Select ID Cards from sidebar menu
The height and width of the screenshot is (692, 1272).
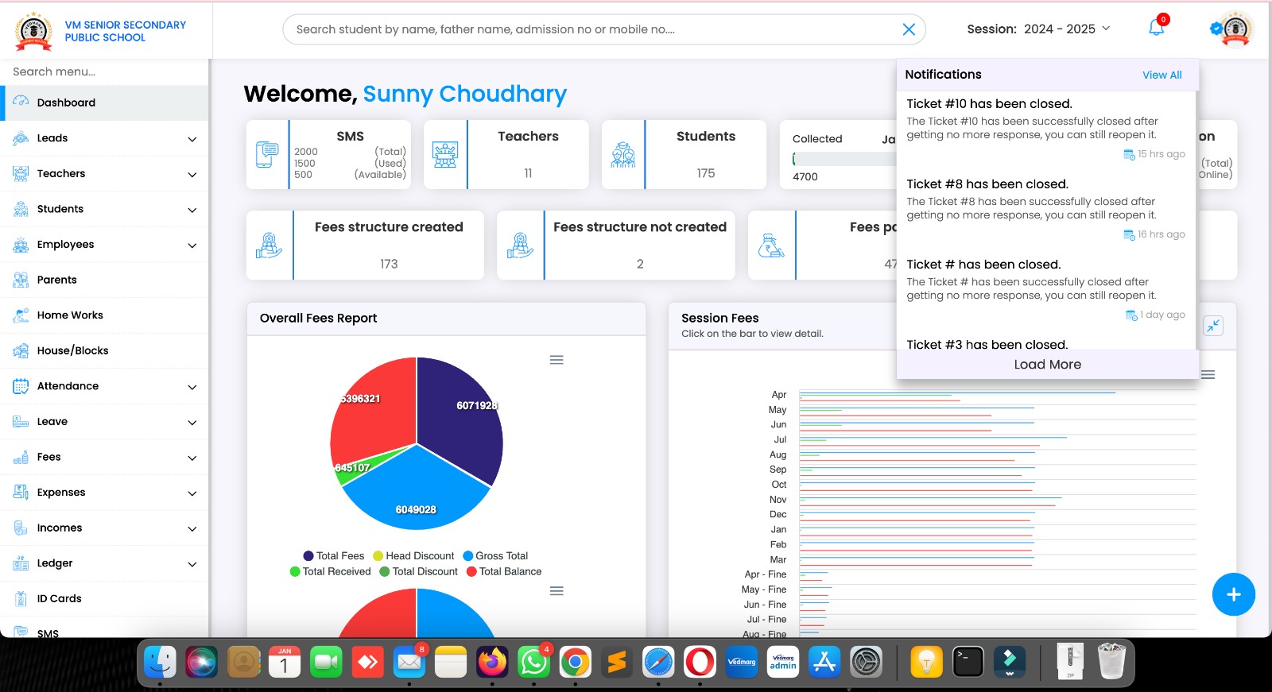tap(59, 599)
